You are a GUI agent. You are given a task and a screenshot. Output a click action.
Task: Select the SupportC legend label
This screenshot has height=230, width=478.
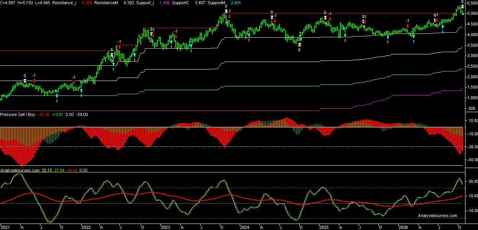(181, 2)
